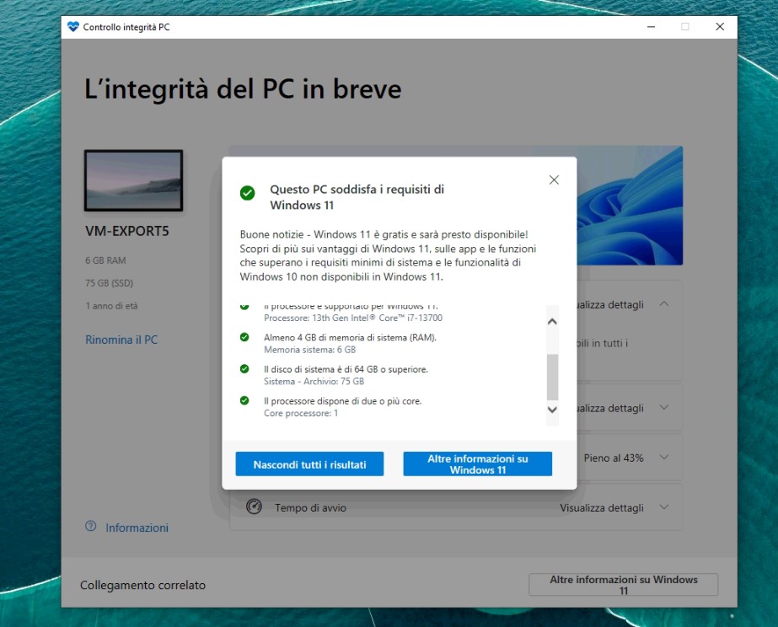Screen dimensions: 778x627
Task: Expand the Tempo di avvio section chevron
Action: (664, 507)
